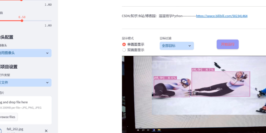Click the fall detection result image

[x=194, y=94]
